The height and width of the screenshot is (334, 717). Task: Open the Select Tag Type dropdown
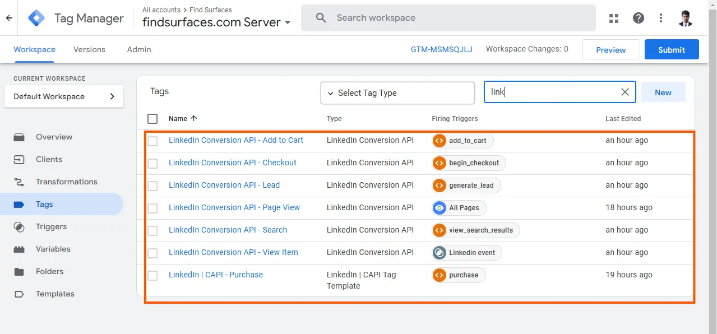coord(397,93)
